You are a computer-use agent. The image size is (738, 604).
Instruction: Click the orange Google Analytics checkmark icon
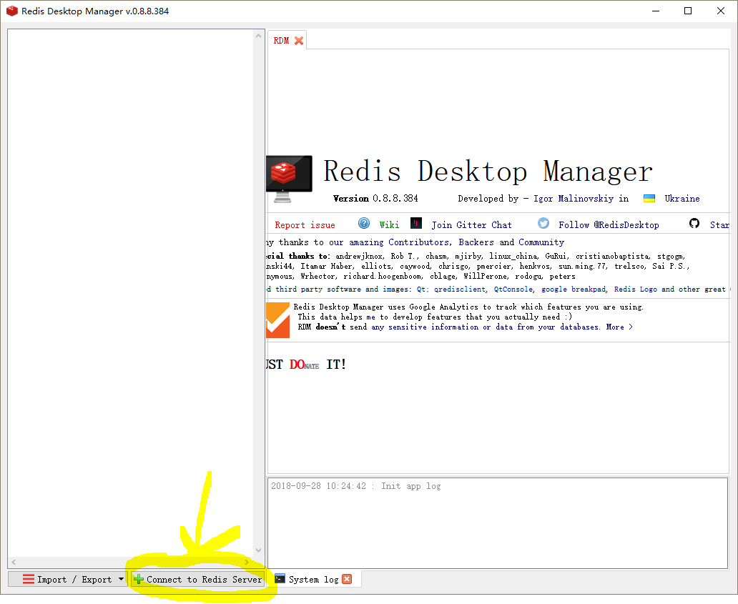(x=277, y=320)
